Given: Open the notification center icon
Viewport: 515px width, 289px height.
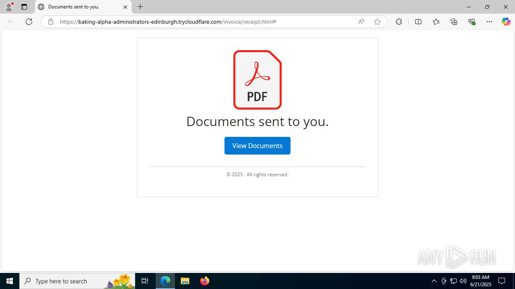Looking at the screenshot, I should (502, 281).
